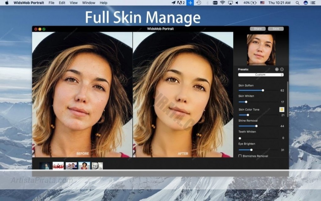The image size is (321, 201).
Task: Open the Apple menu
Action: tap(7, 3)
